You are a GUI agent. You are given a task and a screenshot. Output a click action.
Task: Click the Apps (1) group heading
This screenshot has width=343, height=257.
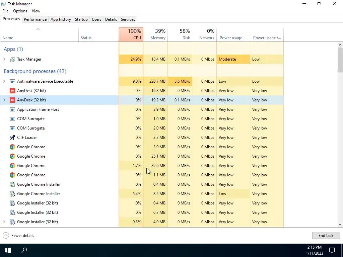pos(13,49)
